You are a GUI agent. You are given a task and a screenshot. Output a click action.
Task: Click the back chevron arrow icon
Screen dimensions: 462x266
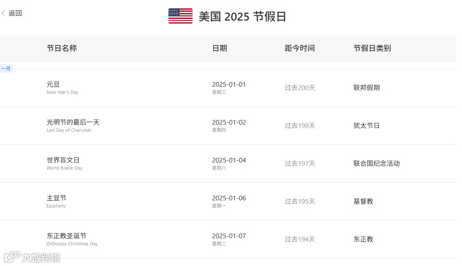(x=3, y=13)
